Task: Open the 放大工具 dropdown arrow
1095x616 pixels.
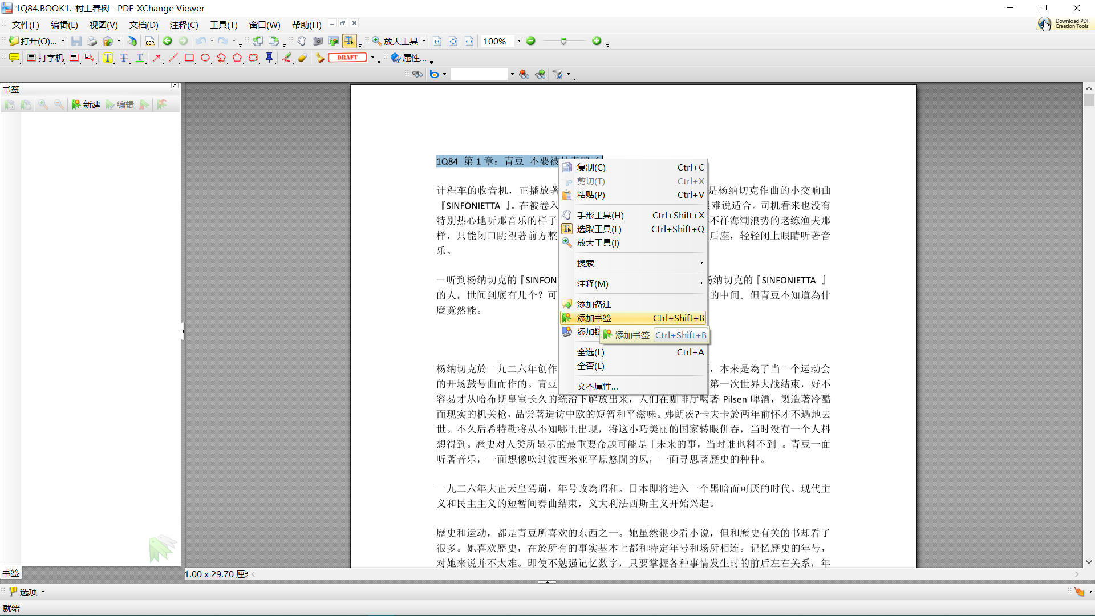Action: (424, 41)
